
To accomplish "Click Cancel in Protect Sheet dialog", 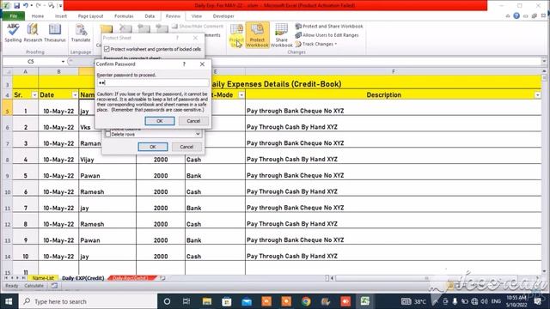I will coord(186,147).
